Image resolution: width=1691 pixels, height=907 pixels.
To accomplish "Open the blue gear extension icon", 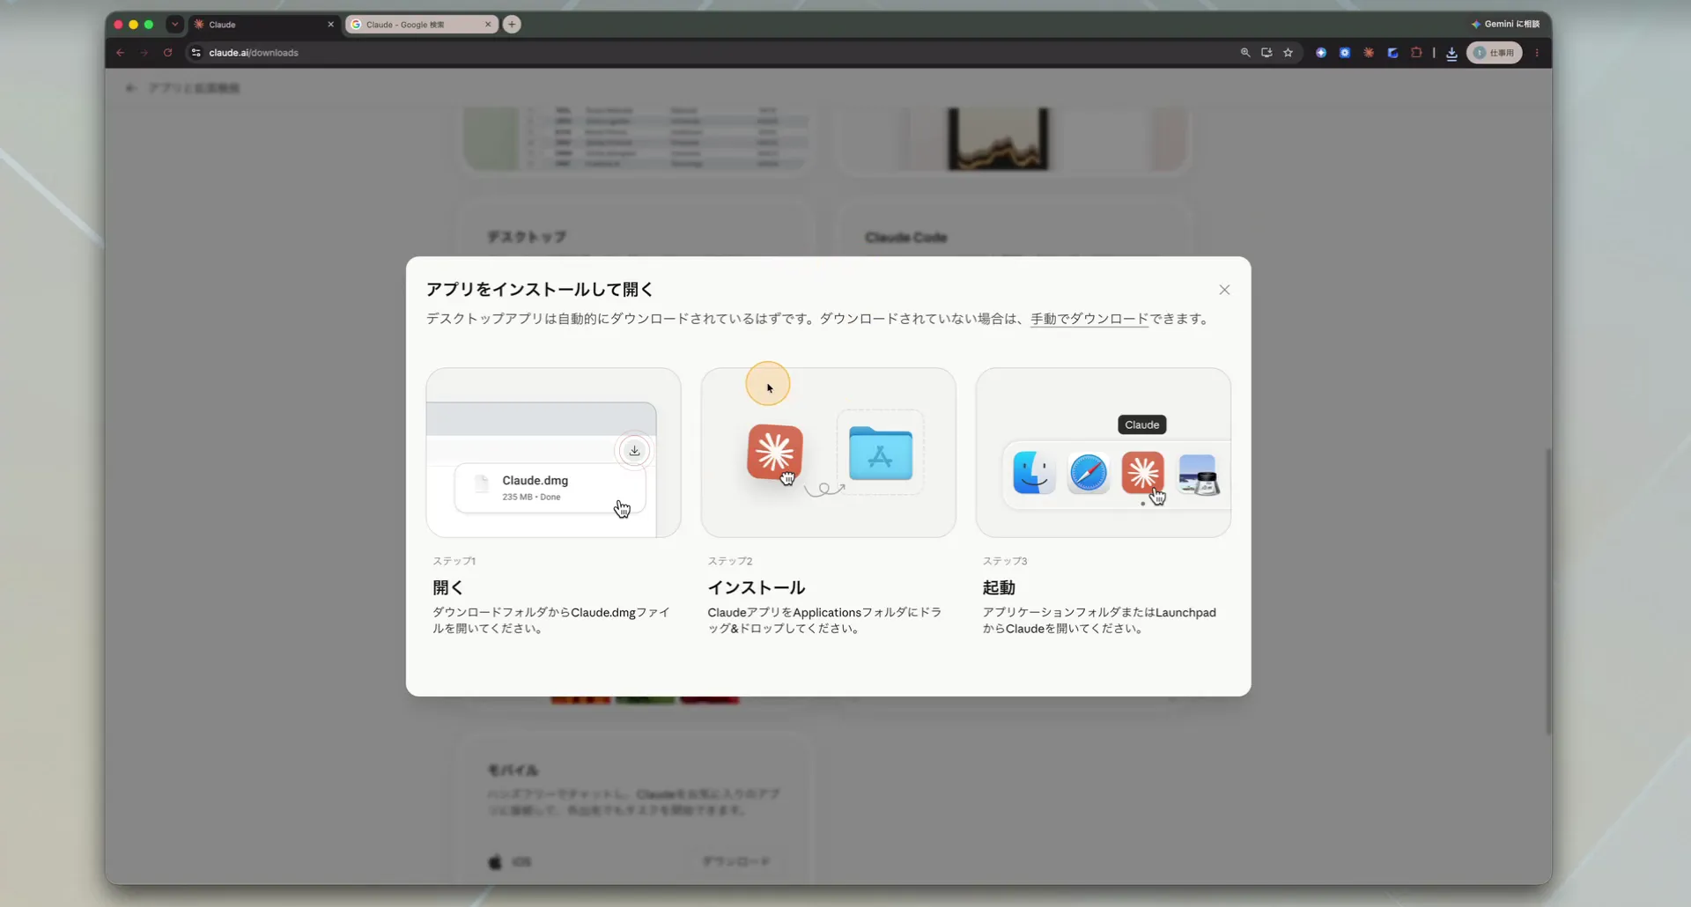I will coord(1345,53).
